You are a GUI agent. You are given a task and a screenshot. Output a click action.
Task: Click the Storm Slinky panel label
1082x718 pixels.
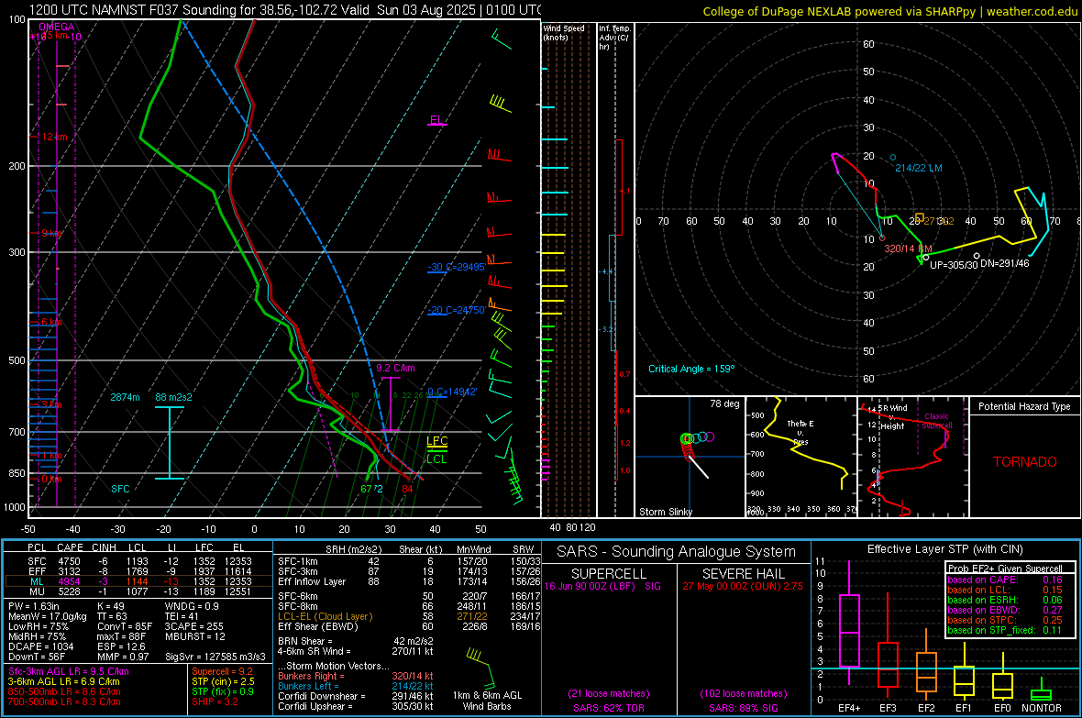pyautogui.click(x=666, y=512)
